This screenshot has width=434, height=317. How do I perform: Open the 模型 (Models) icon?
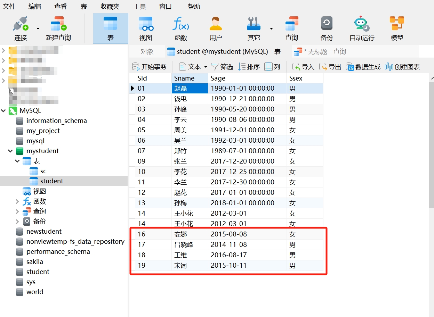click(x=397, y=28)
